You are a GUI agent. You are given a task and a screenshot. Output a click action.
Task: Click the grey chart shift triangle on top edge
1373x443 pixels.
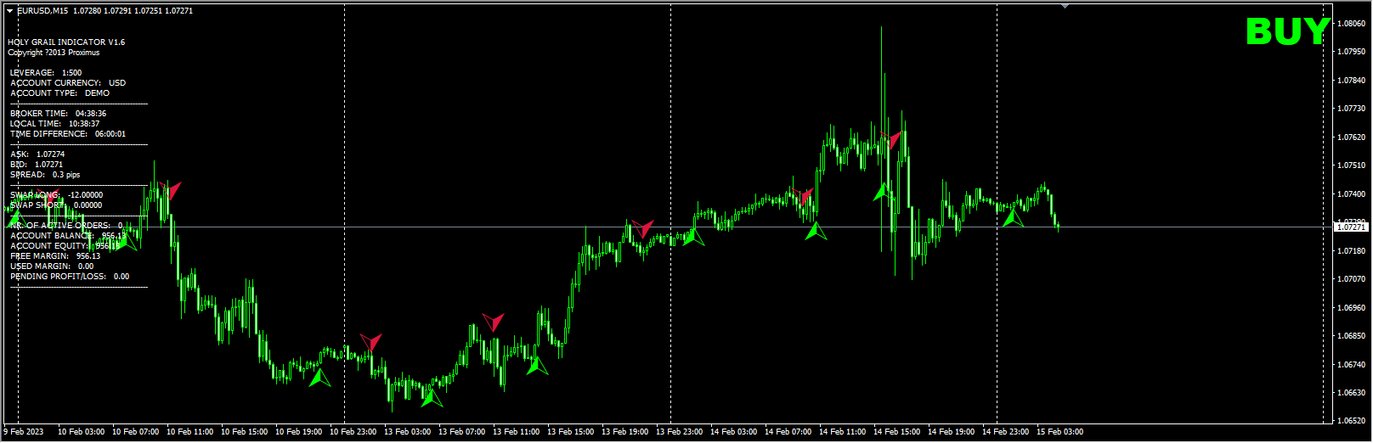[x=1065, y=7]
